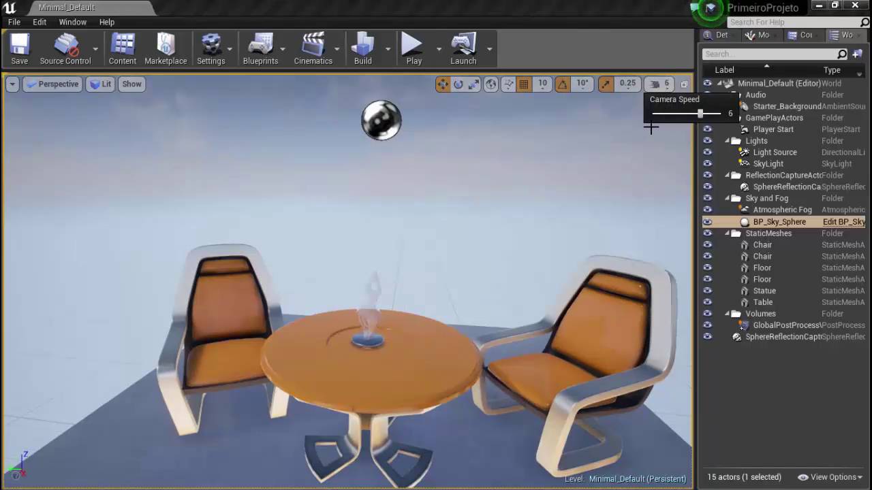The image size is (872, 490).
Task: Click the Build lighting button
Action: [363, 48]
